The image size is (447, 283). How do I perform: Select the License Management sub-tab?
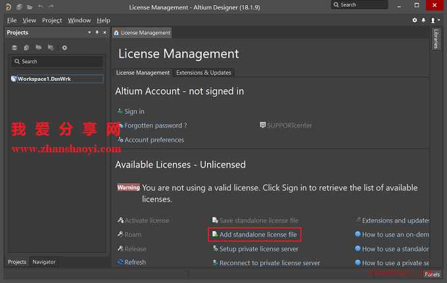143,73
